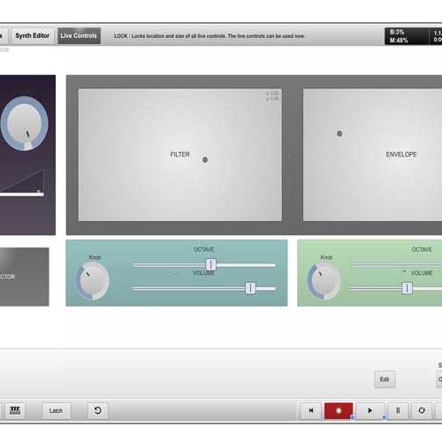The width and height of the screenshot is (442, 442).
Task: Click the red Record button
Action: (339, 410)
